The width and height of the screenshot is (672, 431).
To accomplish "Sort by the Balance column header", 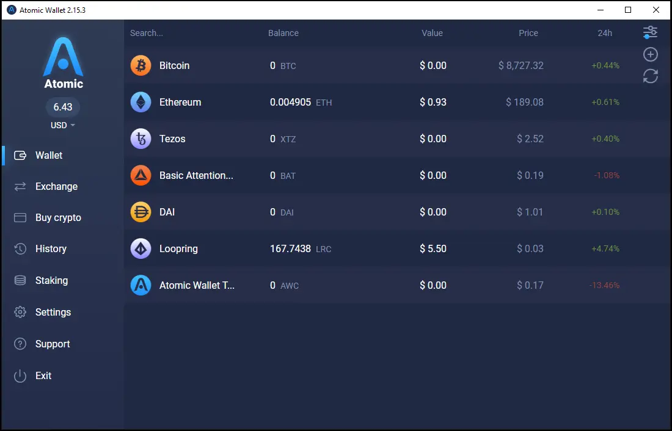I will [x=283, y=33].
